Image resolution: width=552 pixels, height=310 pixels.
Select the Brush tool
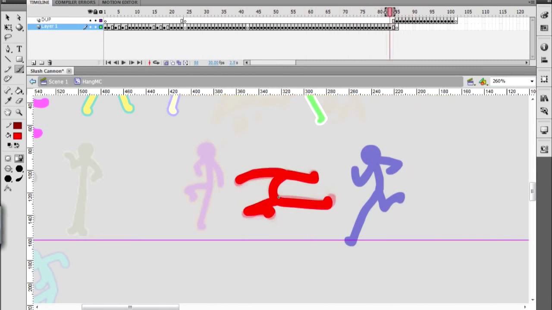(x=19, y=69)
